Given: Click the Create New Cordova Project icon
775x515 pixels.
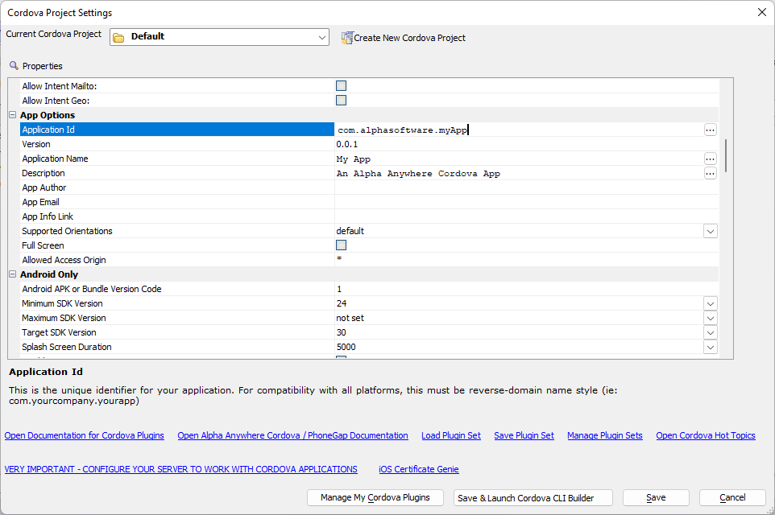Looking at the screenshot, I should (347, 38).
